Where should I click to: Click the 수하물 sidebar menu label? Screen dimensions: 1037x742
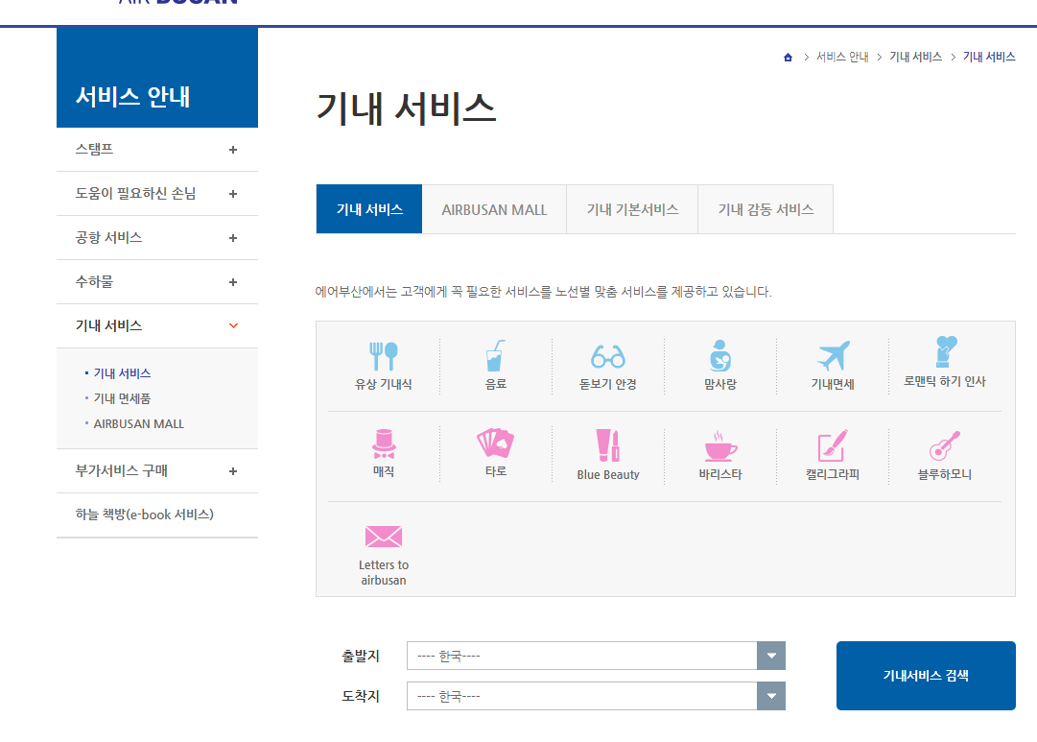[94, 281]
